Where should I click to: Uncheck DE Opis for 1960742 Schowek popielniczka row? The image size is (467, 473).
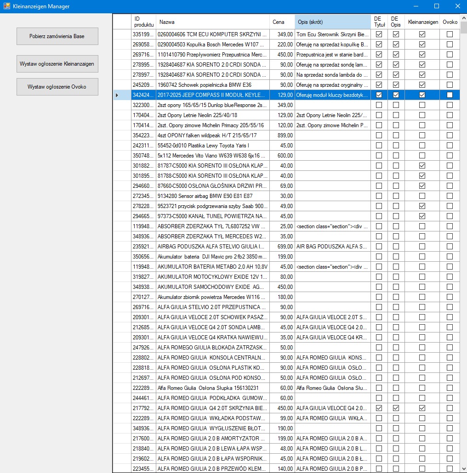tap(396, 85)
